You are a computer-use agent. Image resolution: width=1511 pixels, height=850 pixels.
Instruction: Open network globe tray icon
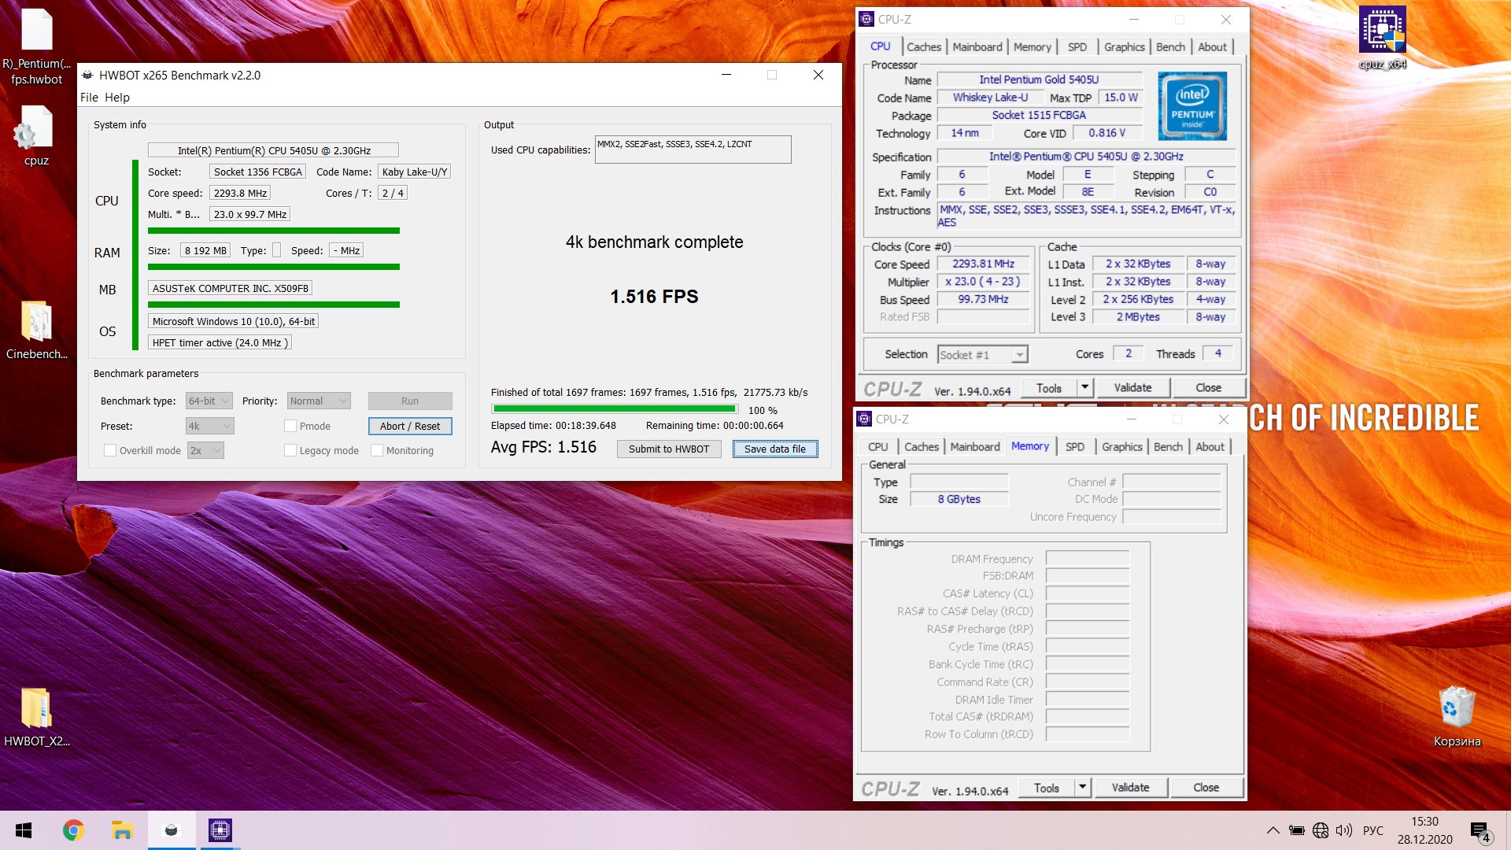click(x=1321, y=830)
